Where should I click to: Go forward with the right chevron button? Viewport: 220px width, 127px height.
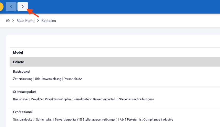[23, 6]
